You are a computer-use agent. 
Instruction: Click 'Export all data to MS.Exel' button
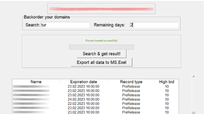point(101,62)
